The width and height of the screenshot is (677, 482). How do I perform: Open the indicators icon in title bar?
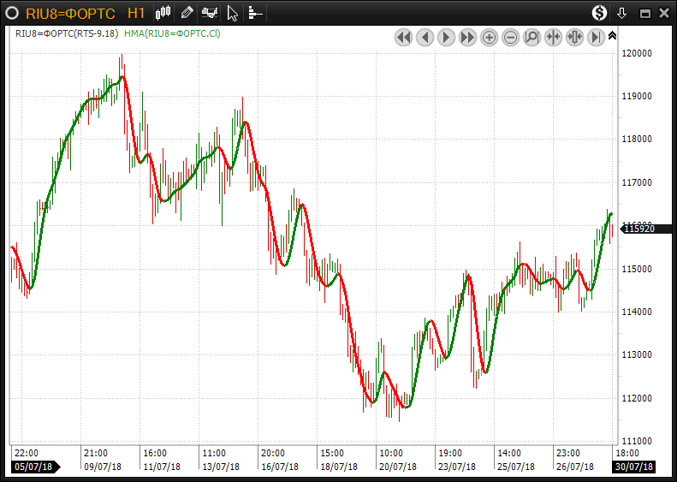[209, 13]
